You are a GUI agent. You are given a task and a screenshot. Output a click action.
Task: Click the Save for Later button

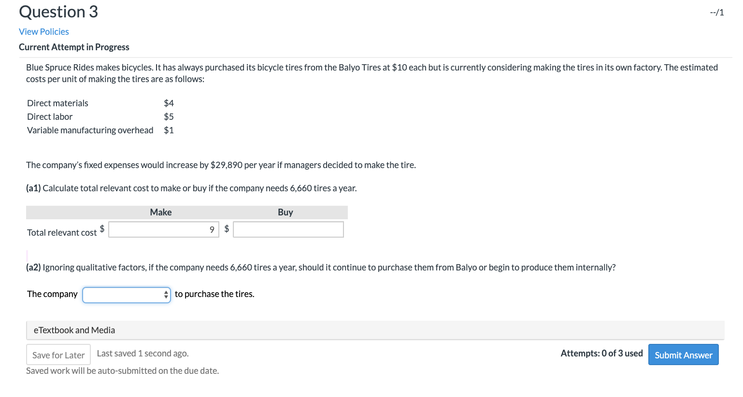coord(58,354)
